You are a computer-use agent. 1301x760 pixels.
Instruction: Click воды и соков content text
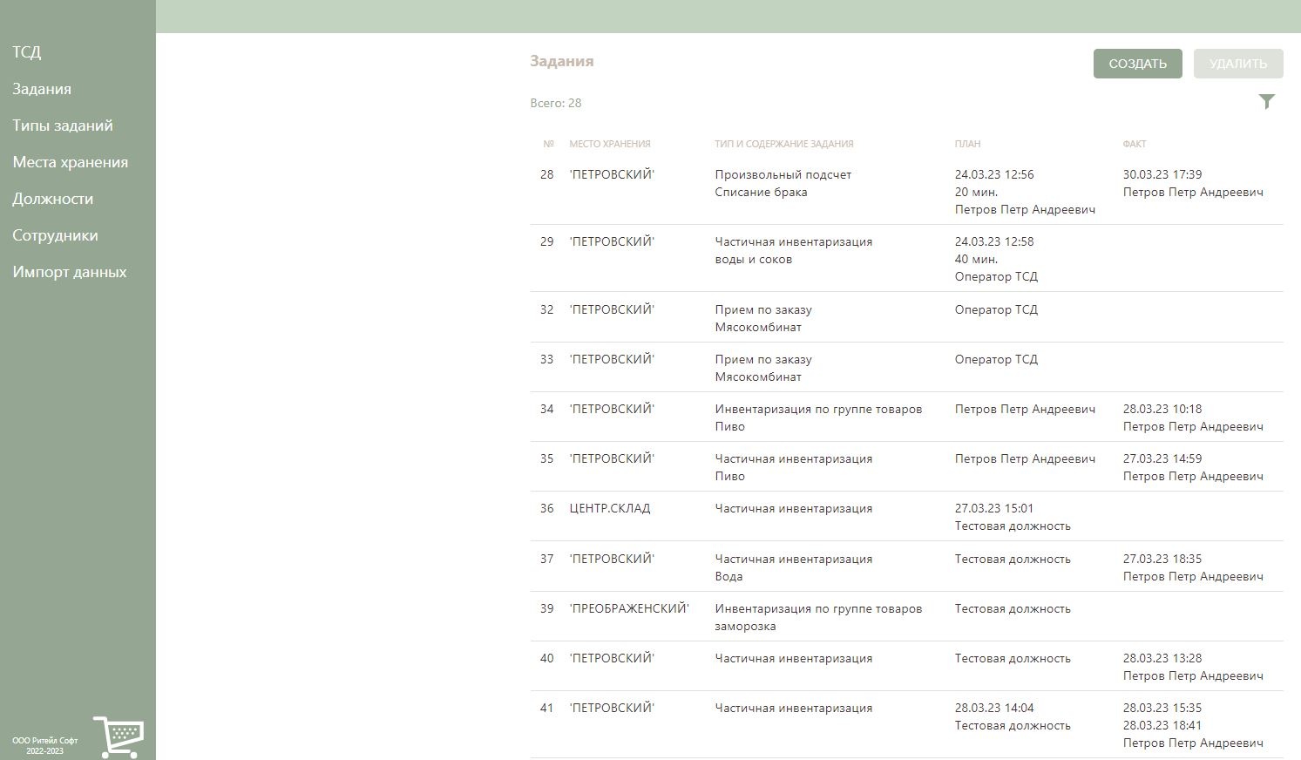pyautogui.click(x=754, y=259)
